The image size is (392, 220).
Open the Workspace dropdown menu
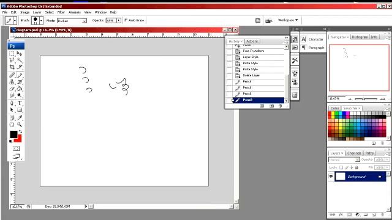coord(288,20)
